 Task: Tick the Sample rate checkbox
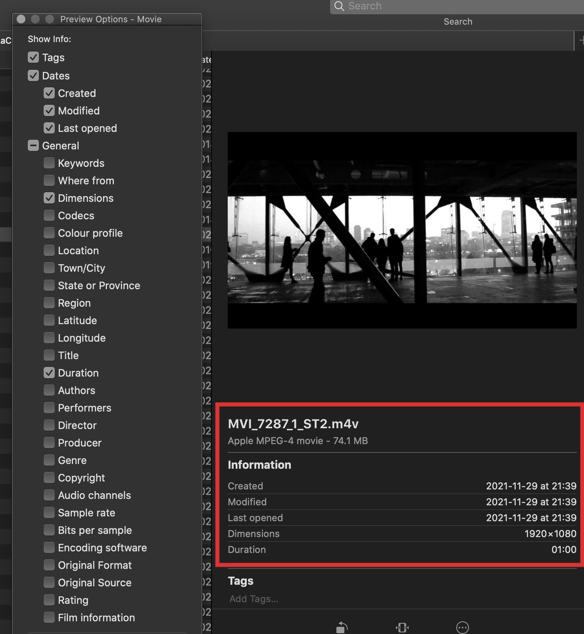click(x=49, y=512)
